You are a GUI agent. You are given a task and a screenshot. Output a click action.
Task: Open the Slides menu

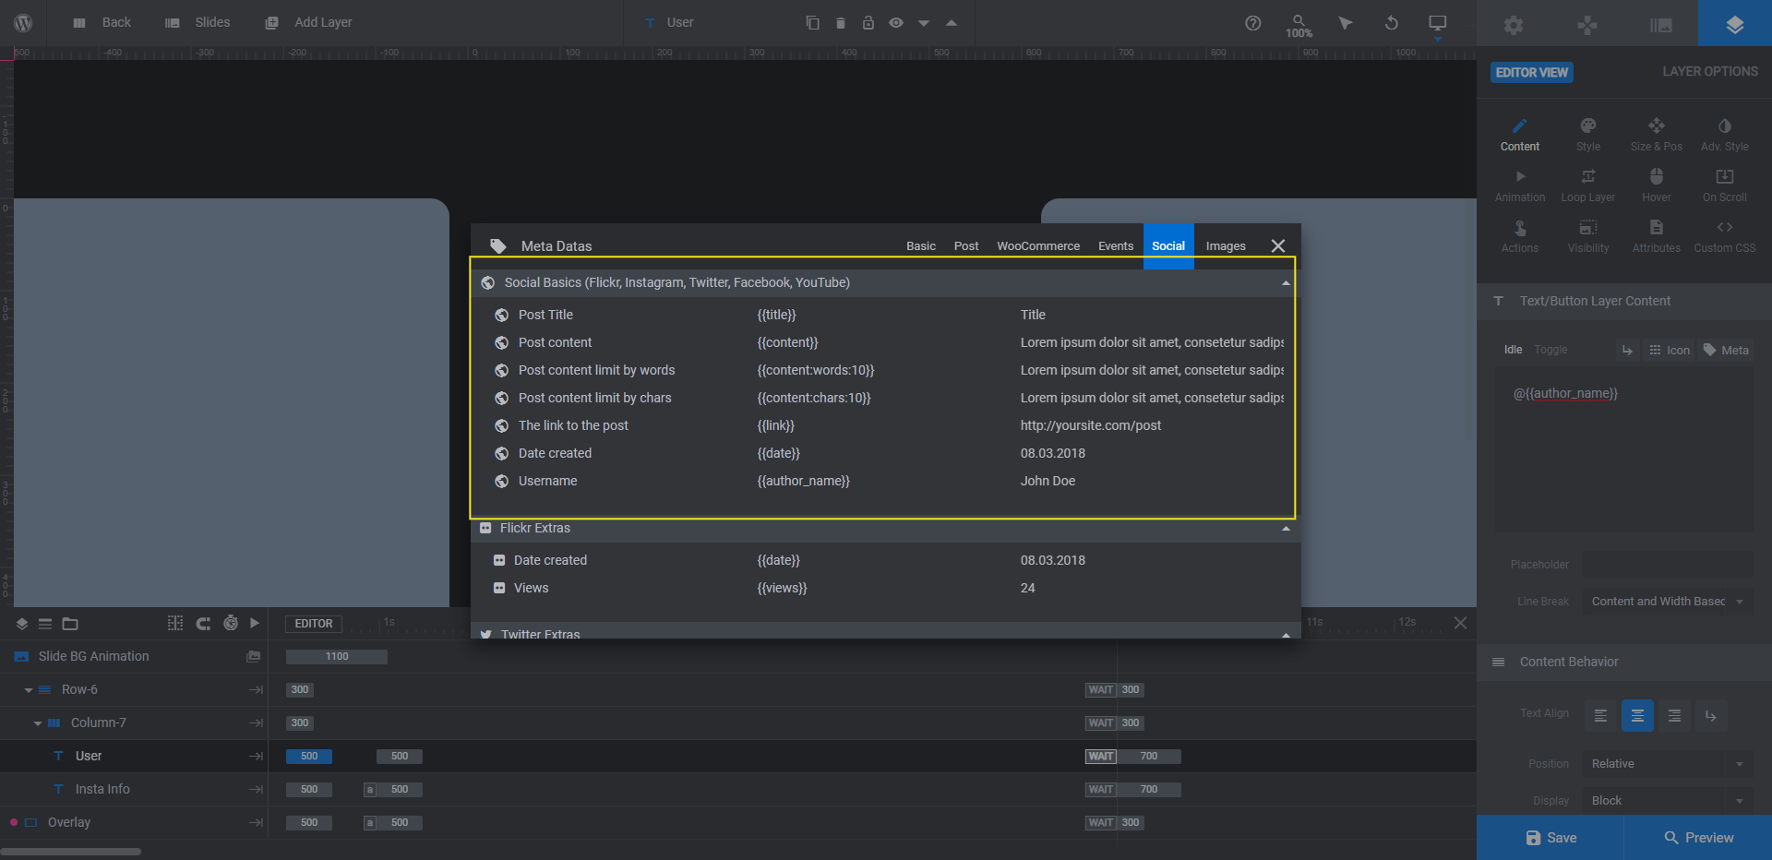[198, 22]
